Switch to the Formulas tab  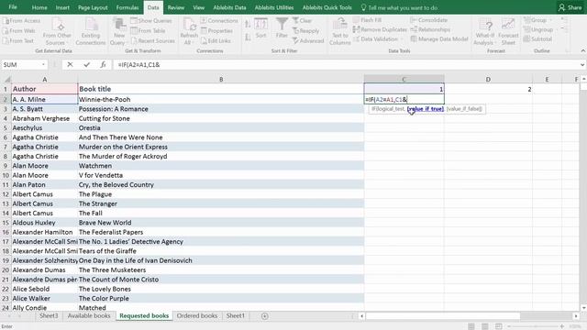coord(127,7)
